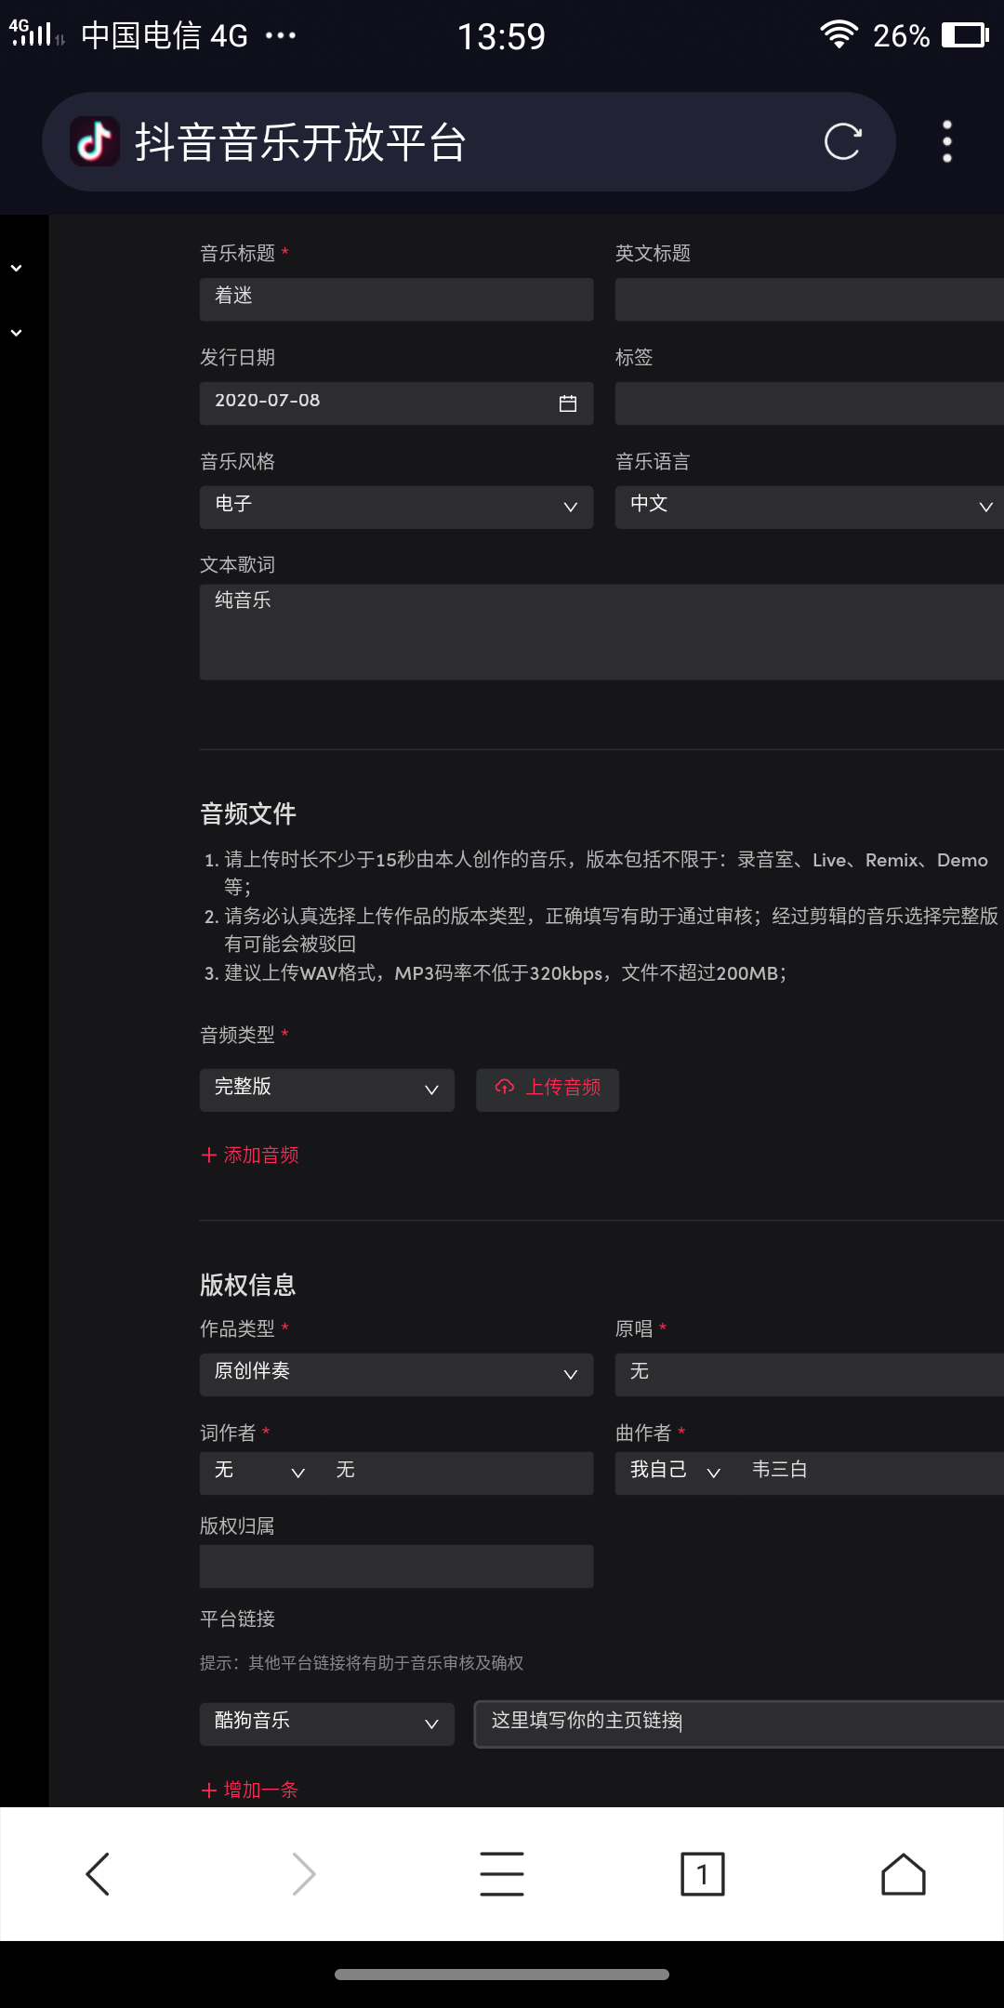This screenshot has height=2008, width=1004.
Task: Focus the empty 英文标题 input field
Action: (810, 299)
